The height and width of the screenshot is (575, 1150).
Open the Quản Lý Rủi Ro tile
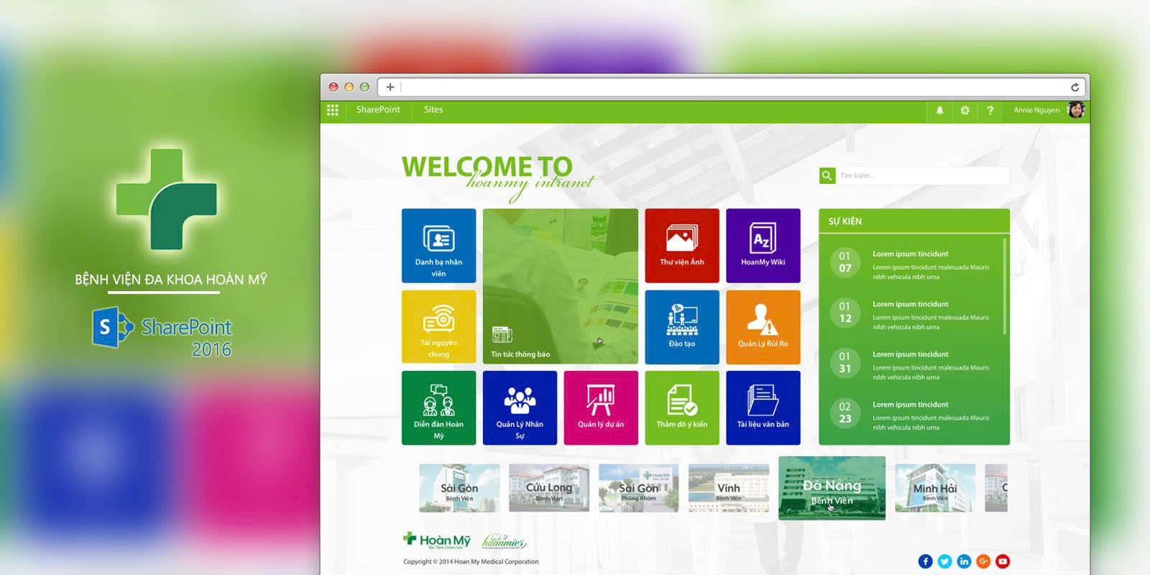pyautogui.click(x=763, y=327)
